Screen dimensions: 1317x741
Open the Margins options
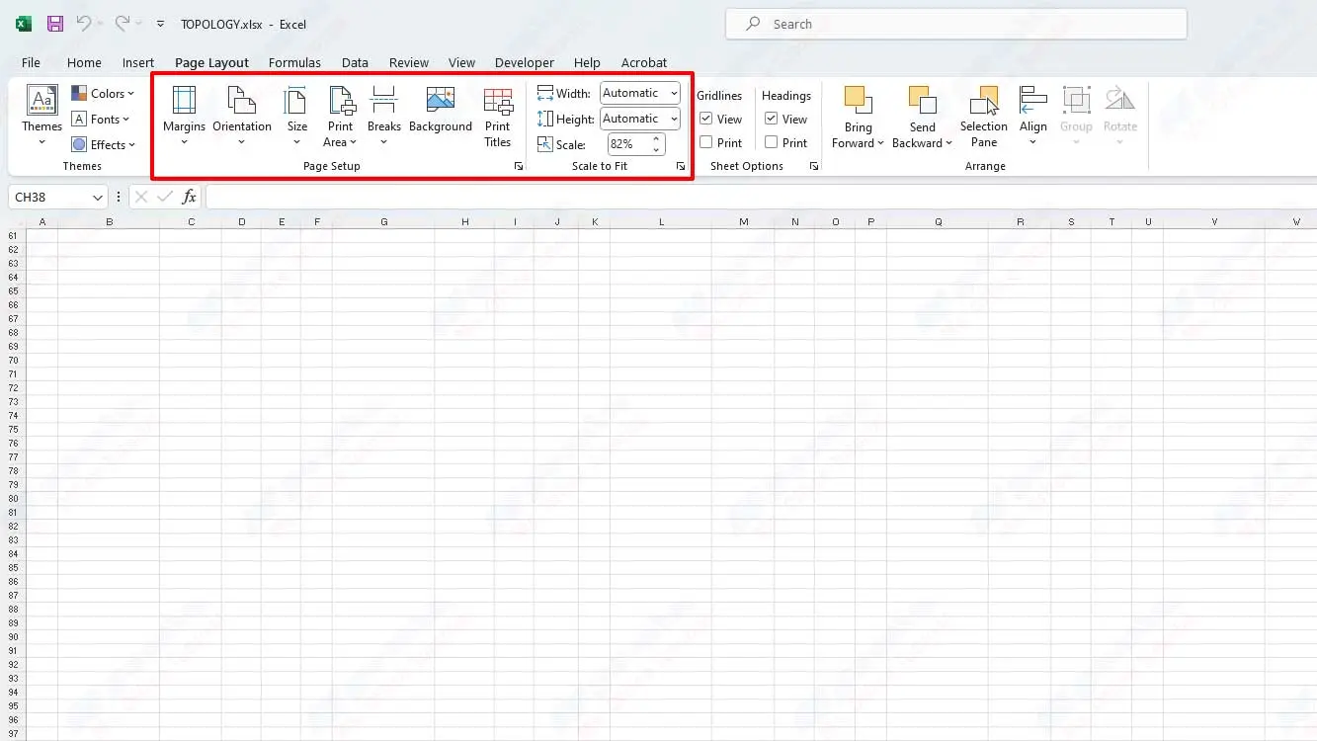(x=184, y=115)
